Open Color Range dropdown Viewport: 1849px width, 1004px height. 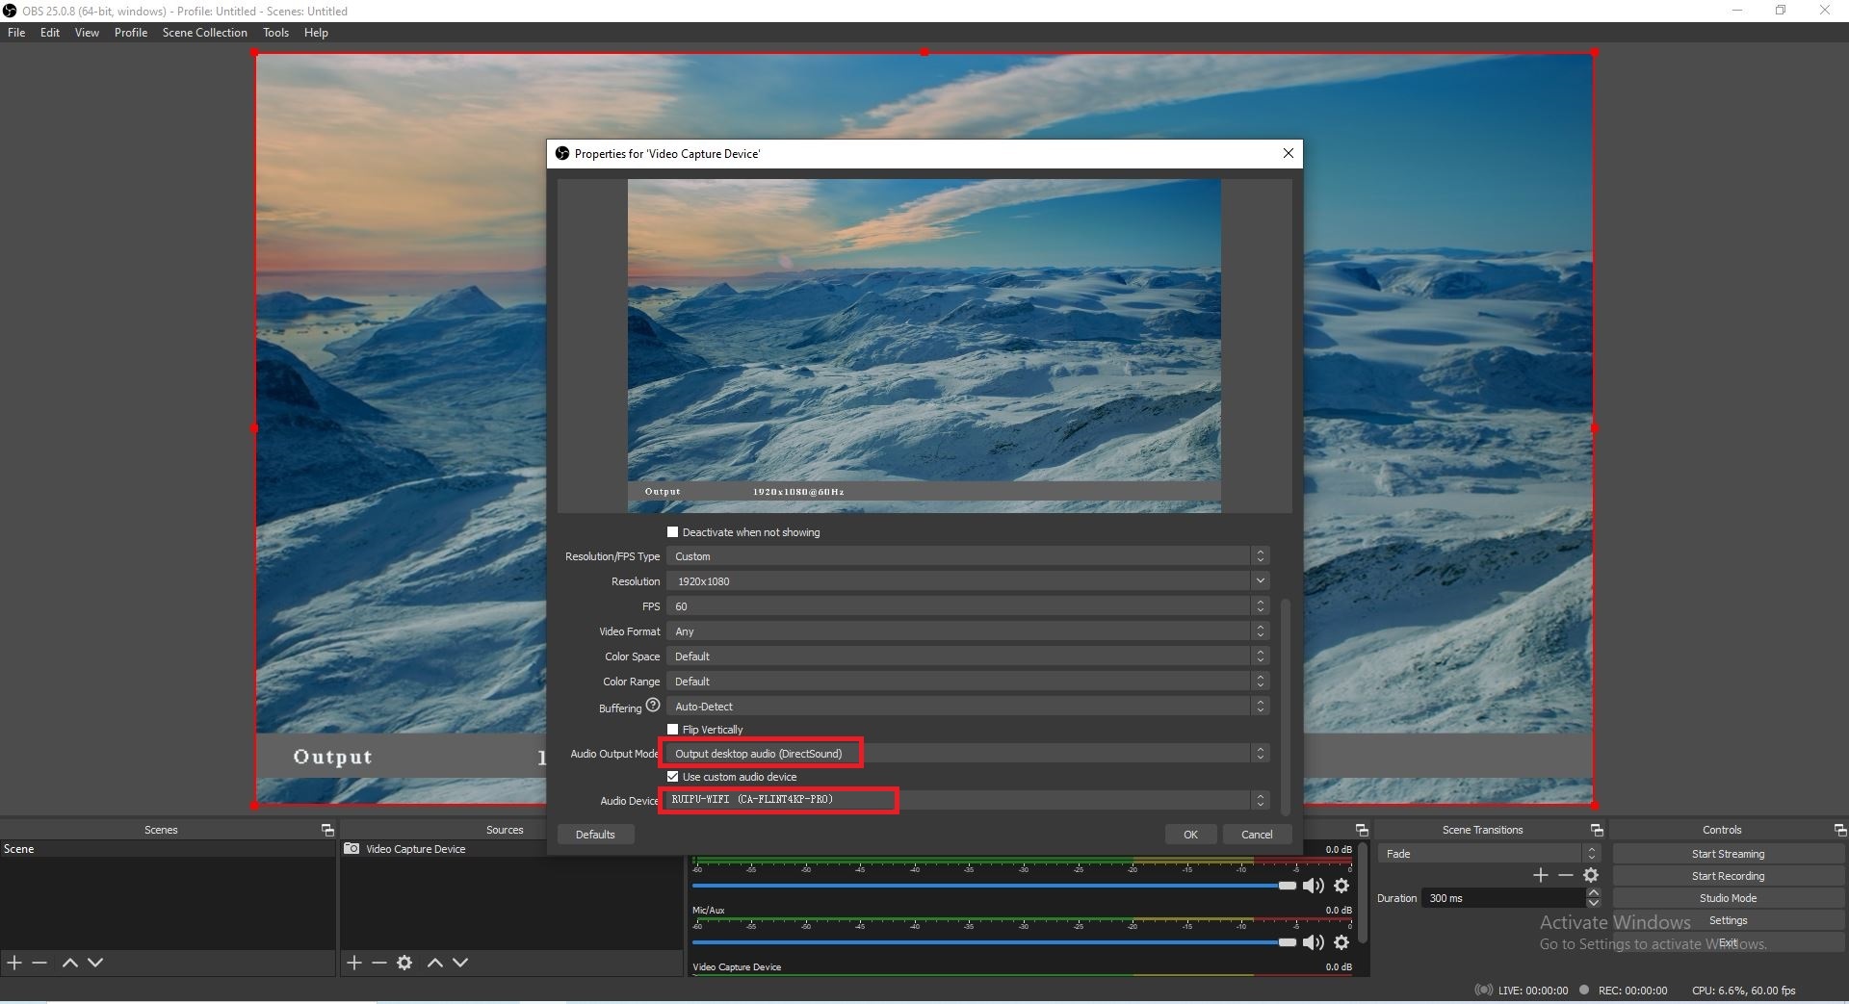(968, 682)
